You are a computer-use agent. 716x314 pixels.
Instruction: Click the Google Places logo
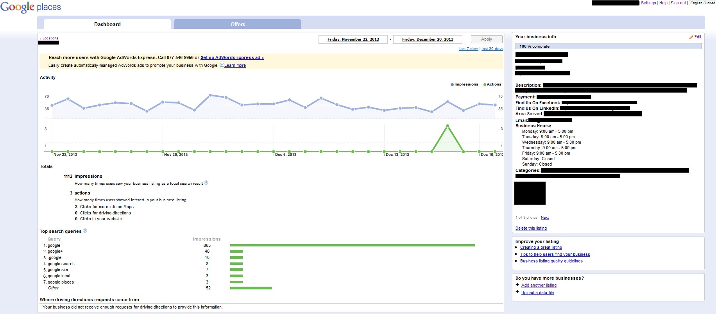(30, 7)
